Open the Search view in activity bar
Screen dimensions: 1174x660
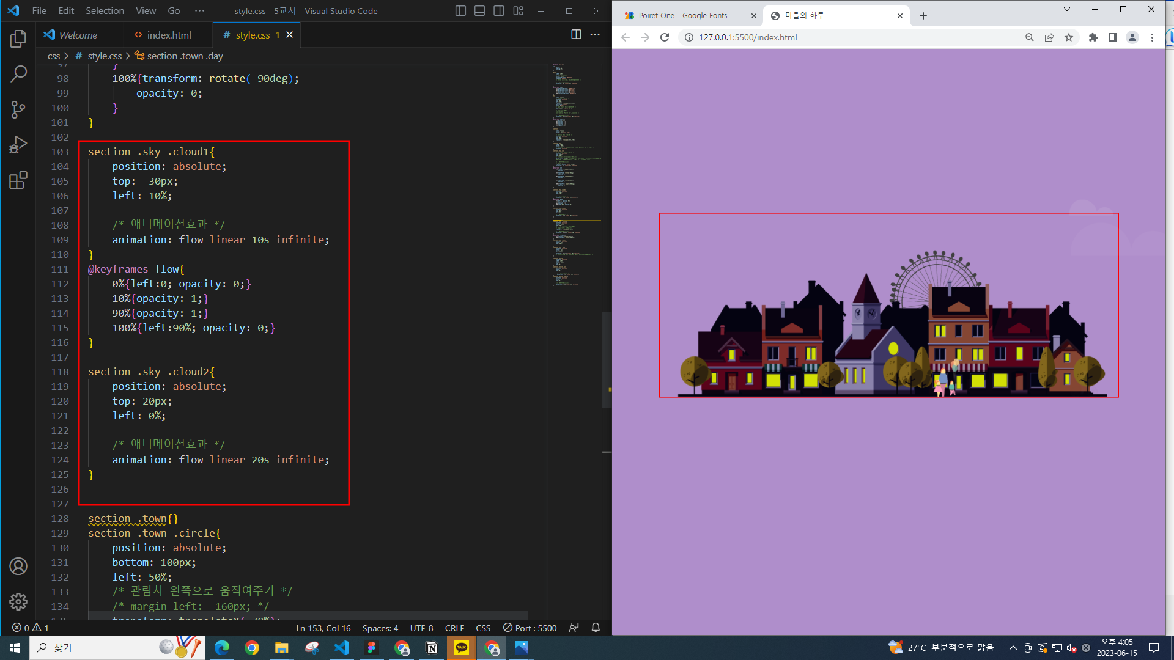coord(18,74)
